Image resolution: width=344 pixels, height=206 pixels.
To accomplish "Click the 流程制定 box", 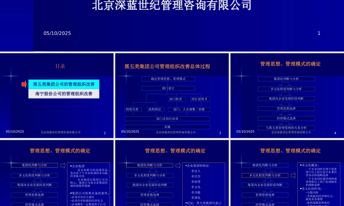I will (x=156, y=109).
